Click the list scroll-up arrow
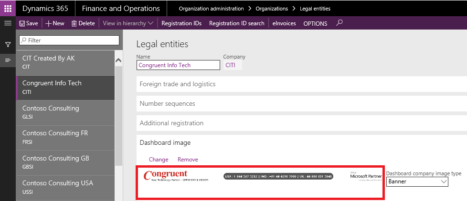Screen dimensions: 467x201 tap(118, 60)
